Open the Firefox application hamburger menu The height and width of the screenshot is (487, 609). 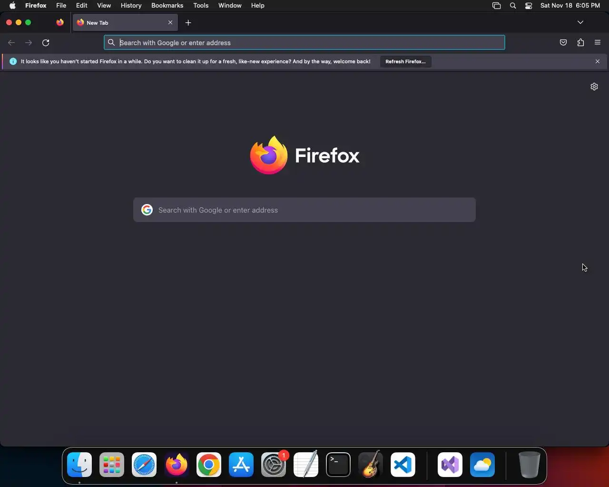point(598,43)
